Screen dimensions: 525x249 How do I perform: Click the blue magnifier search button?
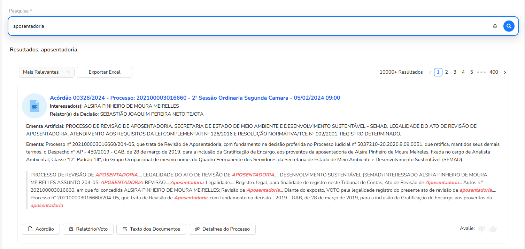[x=509, y=26]
